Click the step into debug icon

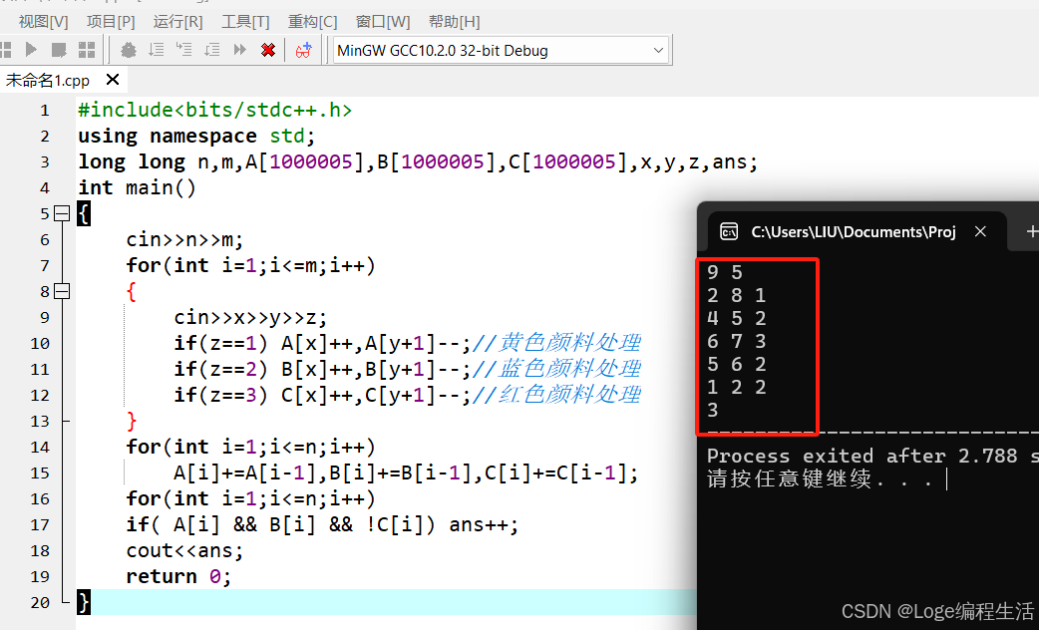coord(184,50)
